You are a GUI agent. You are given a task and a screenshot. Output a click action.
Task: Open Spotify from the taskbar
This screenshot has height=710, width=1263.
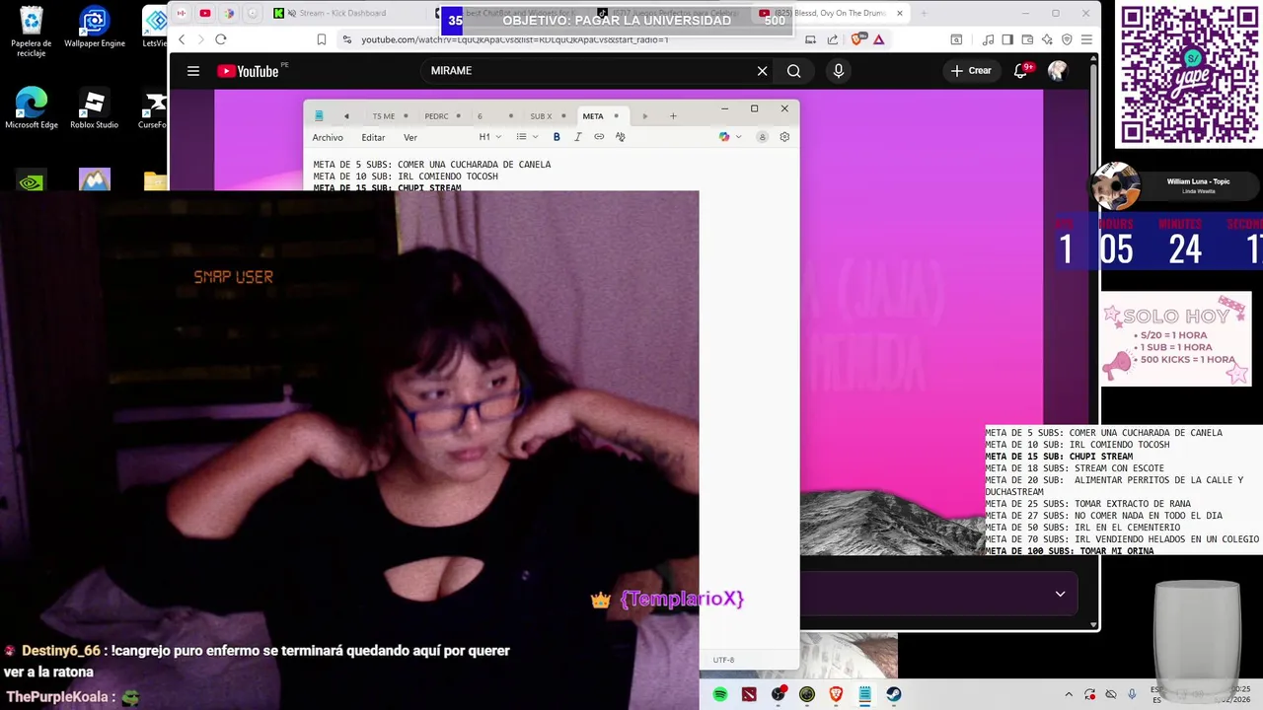[720, 694]
